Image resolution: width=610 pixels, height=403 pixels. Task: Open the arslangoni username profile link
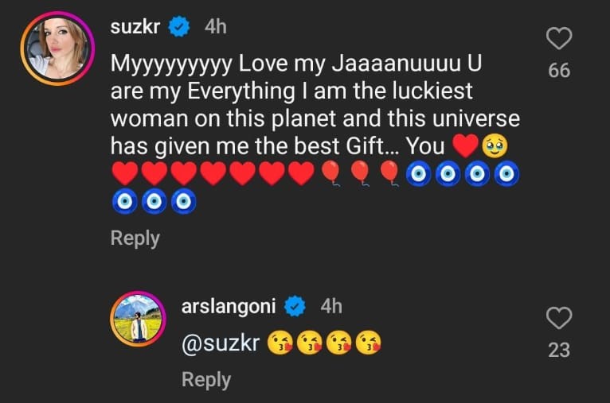tap(229, 306)
